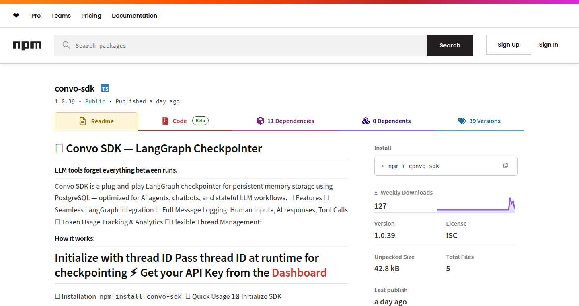The width and height of the screenshot is (579, 306).
Task: Click the Public label under package name
Action: click(95, 101)
